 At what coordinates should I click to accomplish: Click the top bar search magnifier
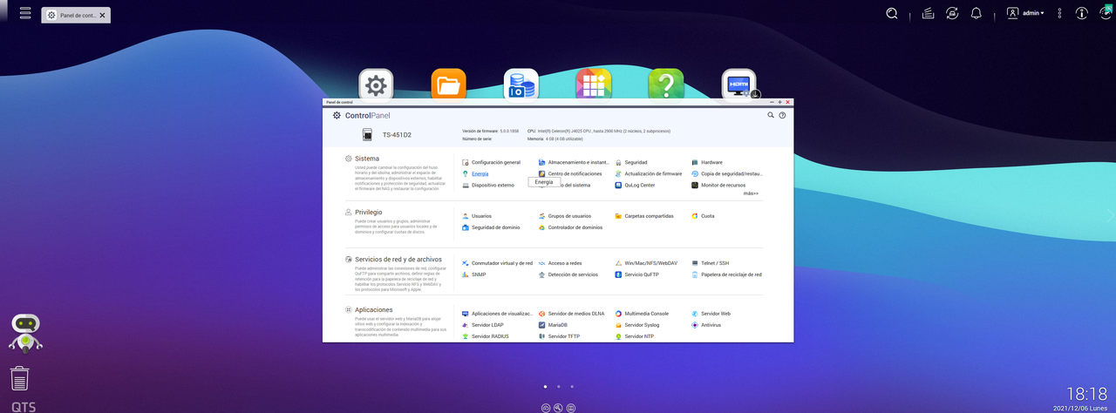pyautogui.click(x=892, y=13)
